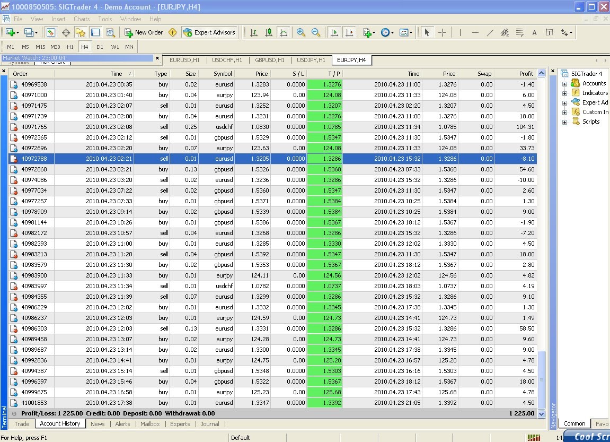Select the horizontal line tool
Screen dimensions: 610x442
pos(475,33)
